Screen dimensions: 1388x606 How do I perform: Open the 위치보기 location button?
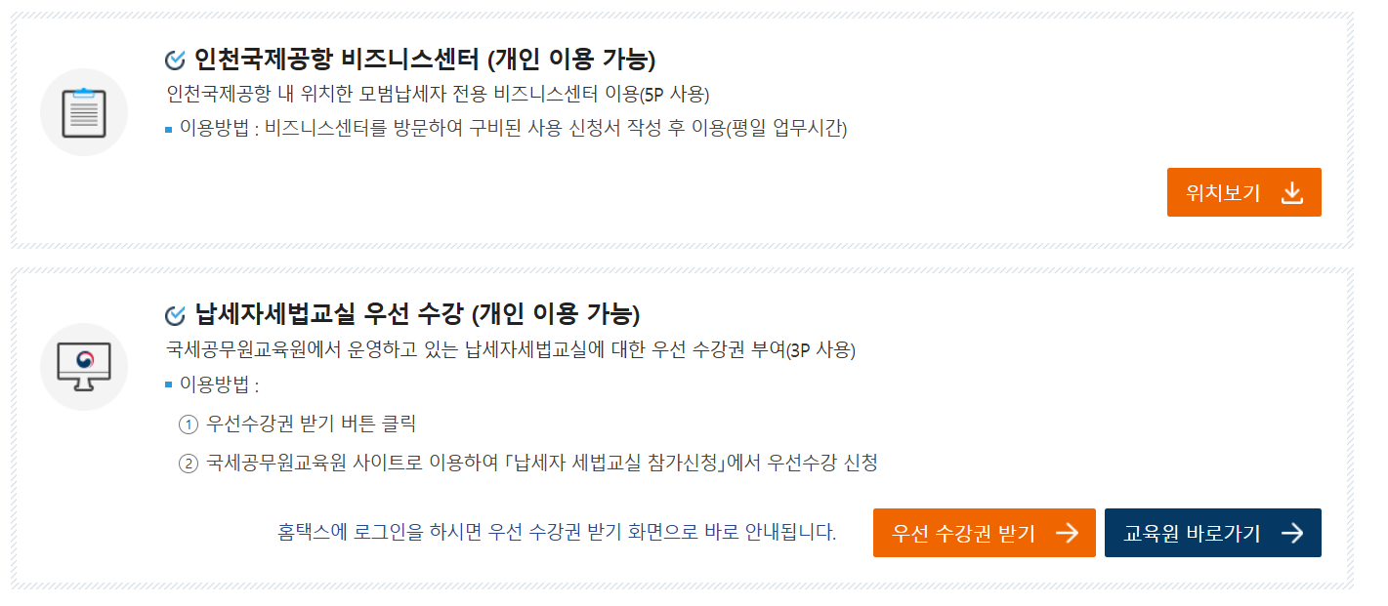tap(1243, 192)
